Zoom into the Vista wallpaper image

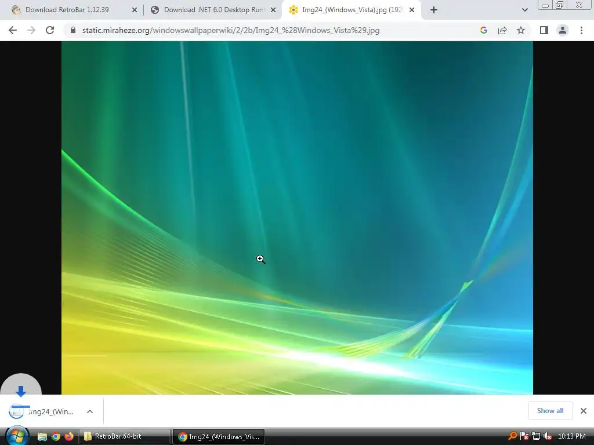point(297,218)
